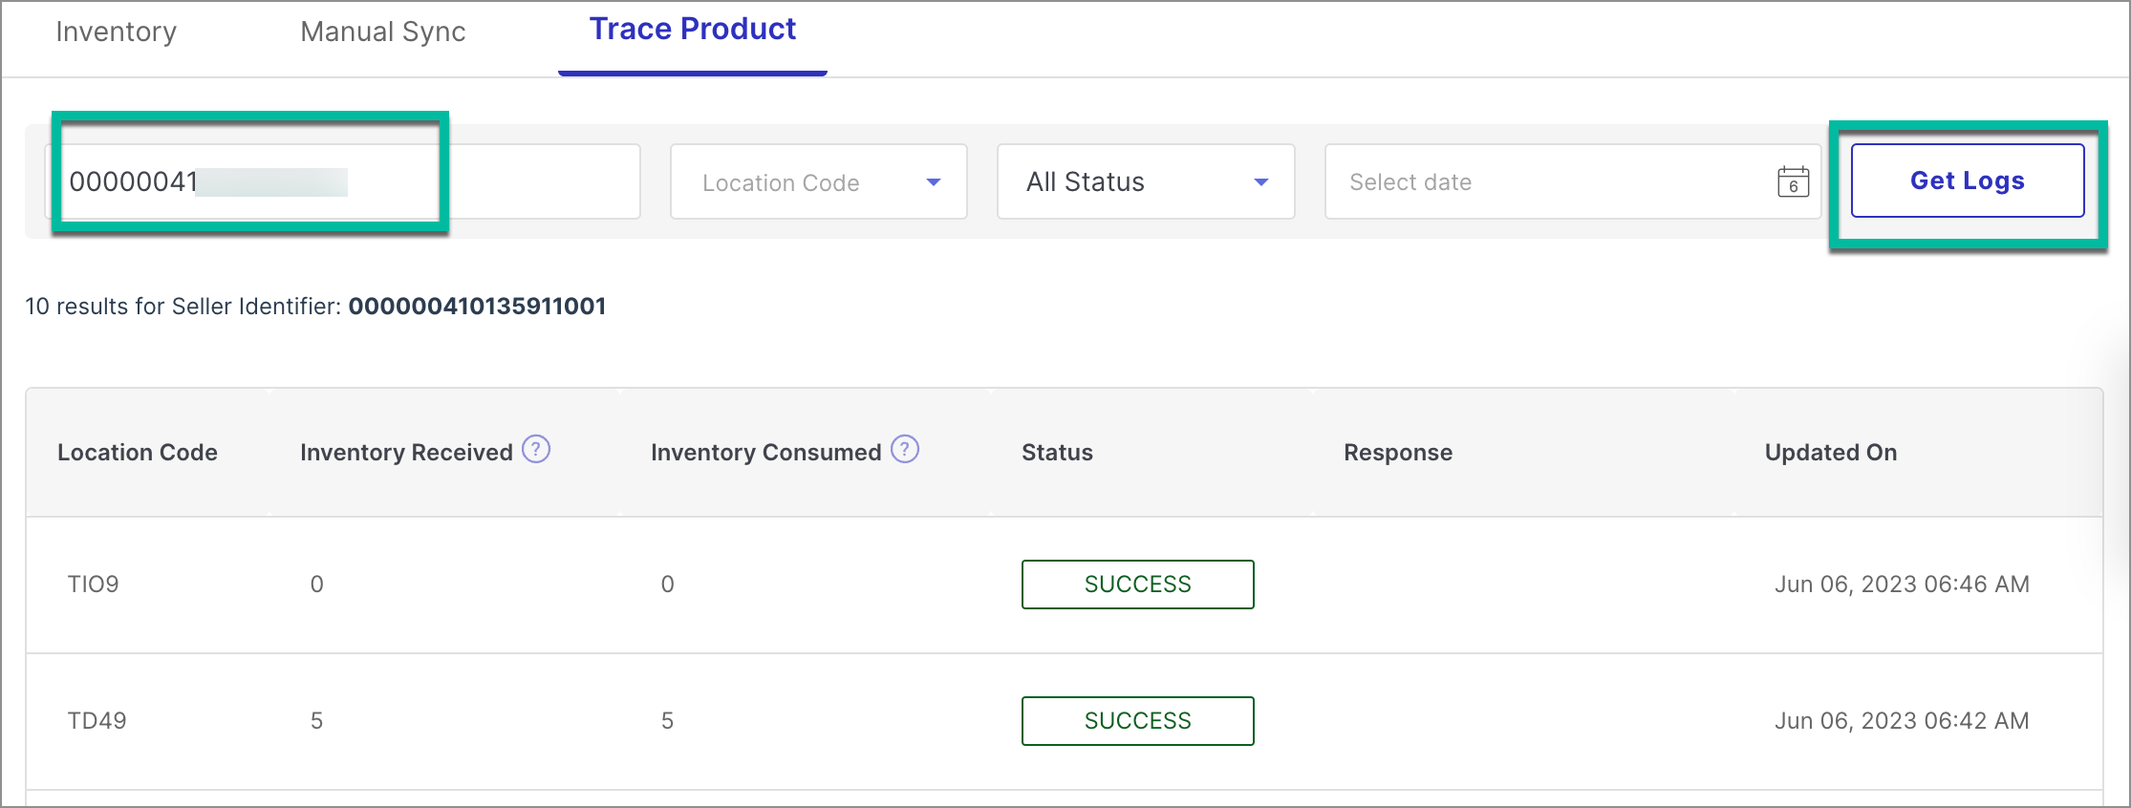Click the Status column header
This screenshot has height=808, width=2131.
click(1057, 452)
